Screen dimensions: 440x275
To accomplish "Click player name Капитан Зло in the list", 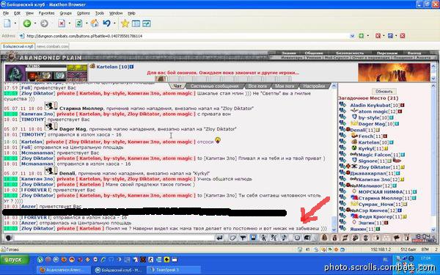I will pyautogui.click(x=374, y=180).
